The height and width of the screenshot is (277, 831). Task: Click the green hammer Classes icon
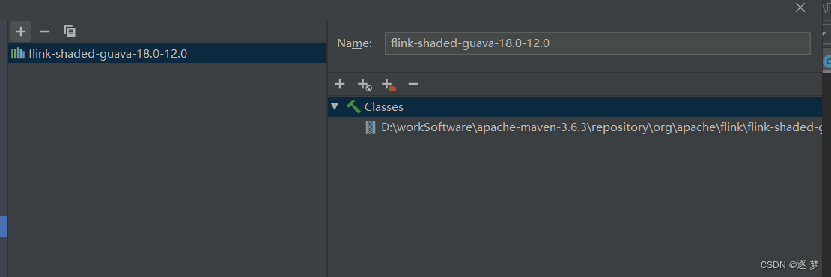point(353,106)
